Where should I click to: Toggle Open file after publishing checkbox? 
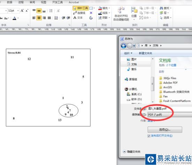click(x=149, y=136)
